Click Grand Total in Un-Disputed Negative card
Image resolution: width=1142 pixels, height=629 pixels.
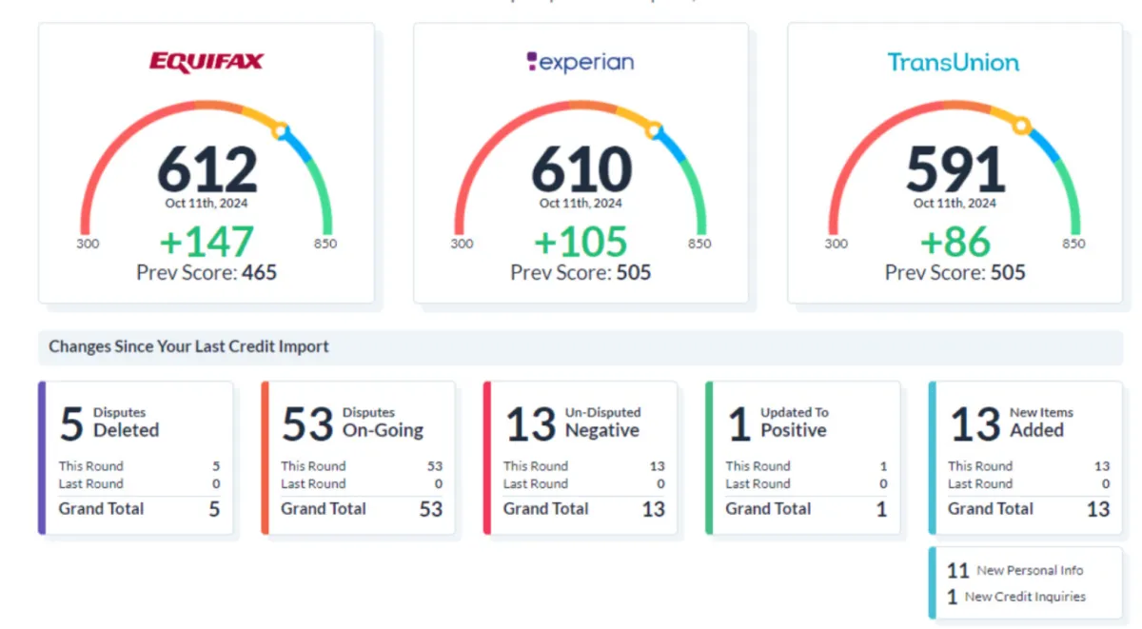(584, 509)
